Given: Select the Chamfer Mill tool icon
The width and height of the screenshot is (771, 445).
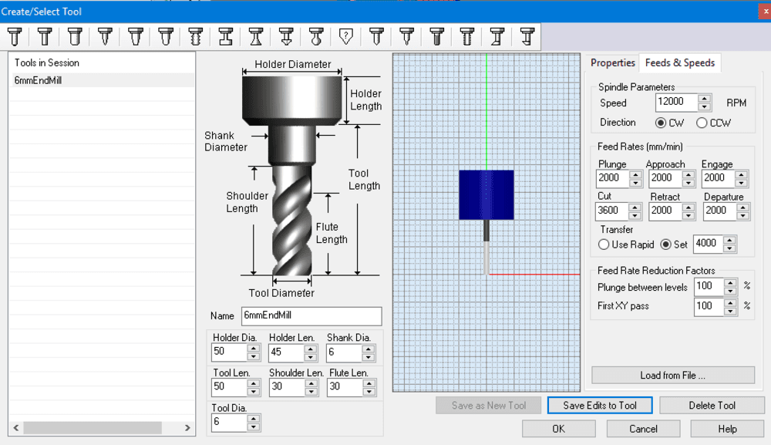Looking at the screenshot, I should click(135, 37).
